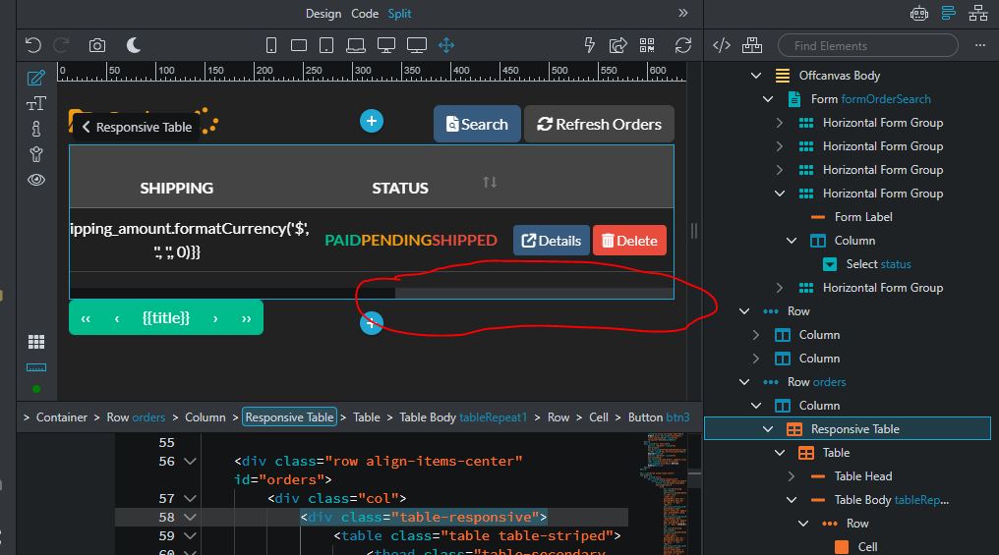Click the table's horizontal scrollbar thumb
The width and height of the screenshot is (999, 555).
pos(532,293)
